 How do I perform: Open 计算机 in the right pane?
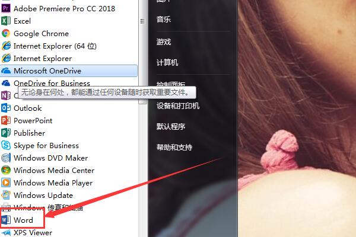(x=167, y=63)
